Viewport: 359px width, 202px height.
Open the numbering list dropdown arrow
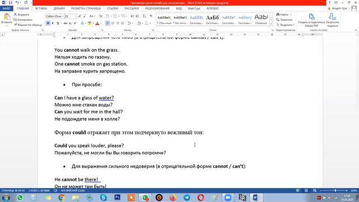click(x=118, y=16)
